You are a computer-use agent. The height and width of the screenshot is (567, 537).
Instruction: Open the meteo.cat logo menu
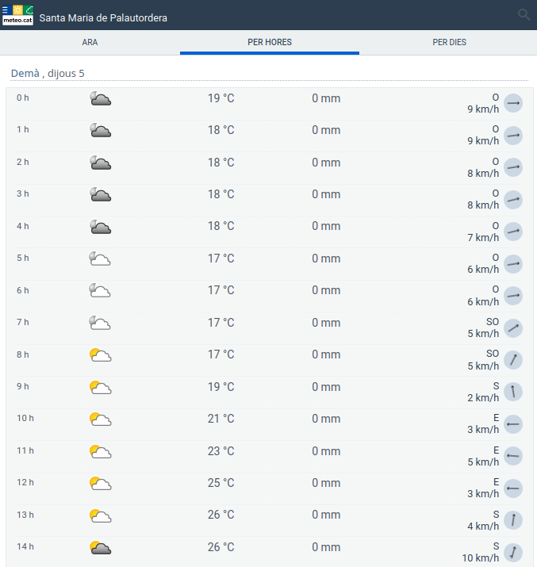click(17, 15)
